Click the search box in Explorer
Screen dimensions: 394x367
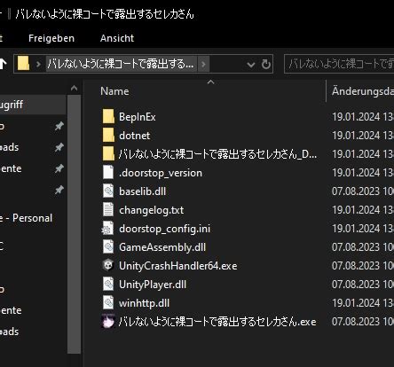339,64
